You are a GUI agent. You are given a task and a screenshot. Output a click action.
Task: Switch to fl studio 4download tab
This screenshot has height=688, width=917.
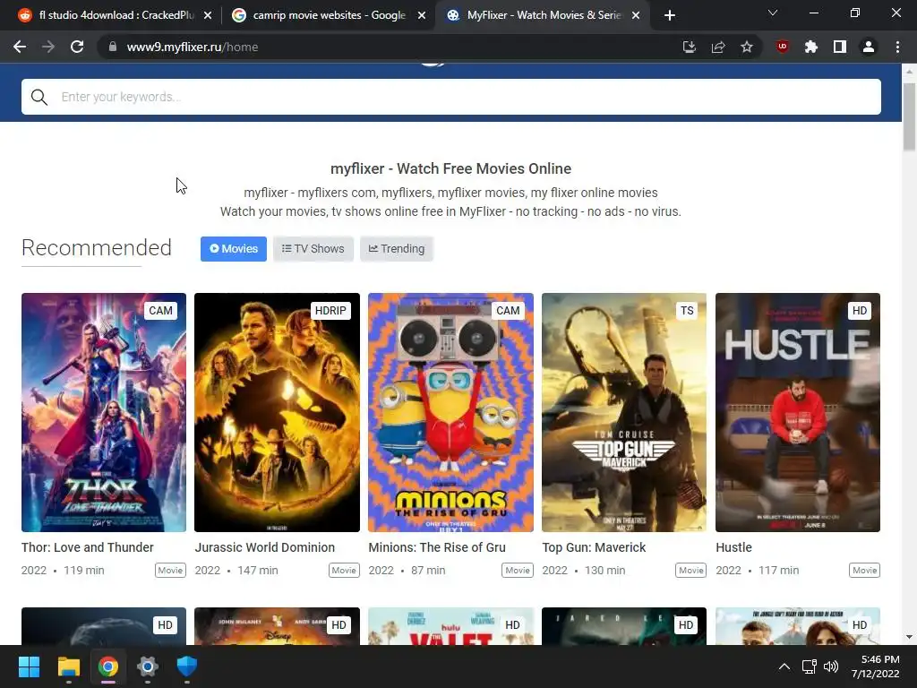pos(114,15)
